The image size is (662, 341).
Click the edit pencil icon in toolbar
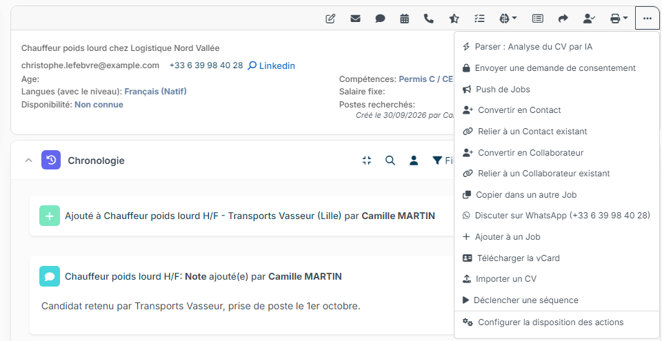[x=330, y=19]
